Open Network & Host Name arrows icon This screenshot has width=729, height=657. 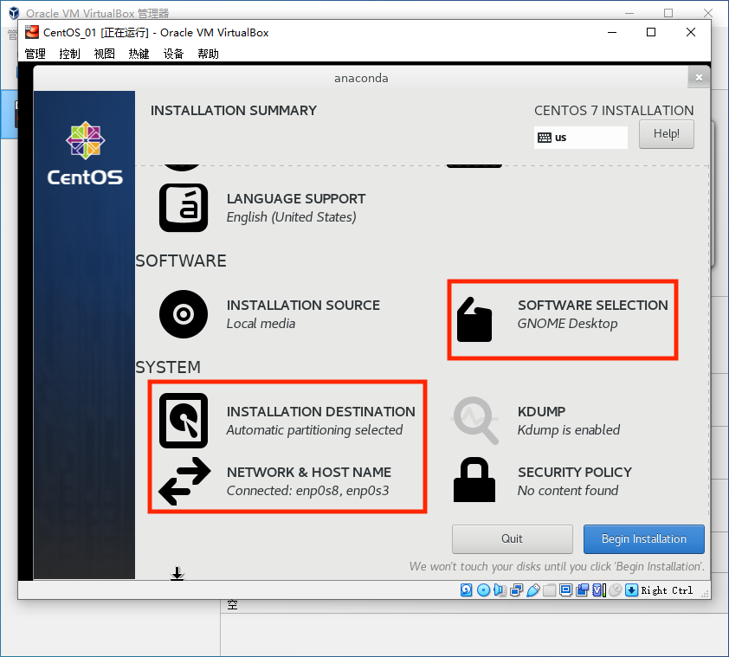pyautogui.click(x=184, y=481)
